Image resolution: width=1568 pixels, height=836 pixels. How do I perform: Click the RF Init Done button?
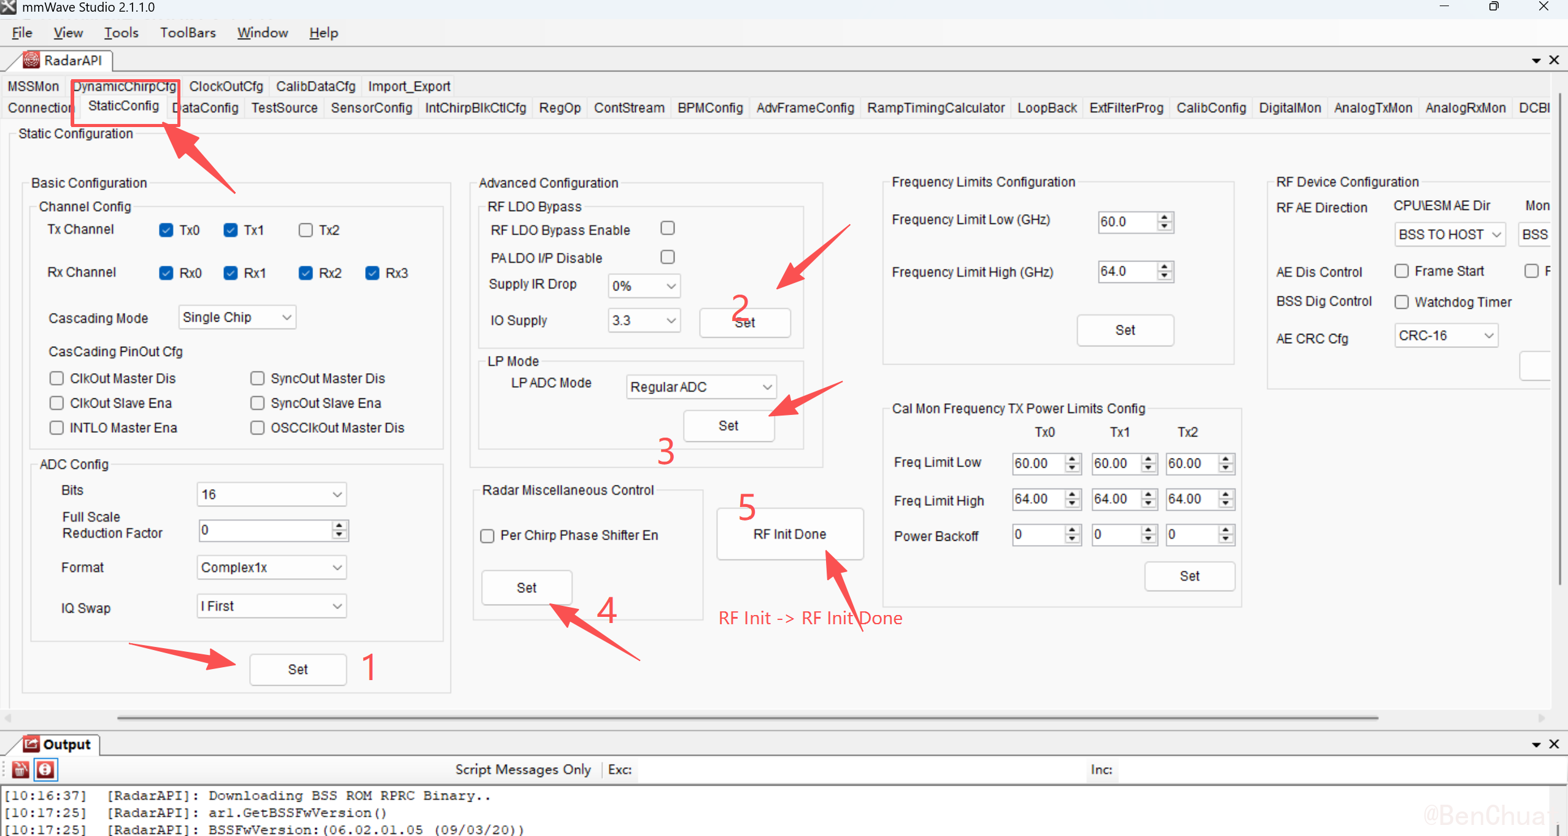(x=789, y=534)
